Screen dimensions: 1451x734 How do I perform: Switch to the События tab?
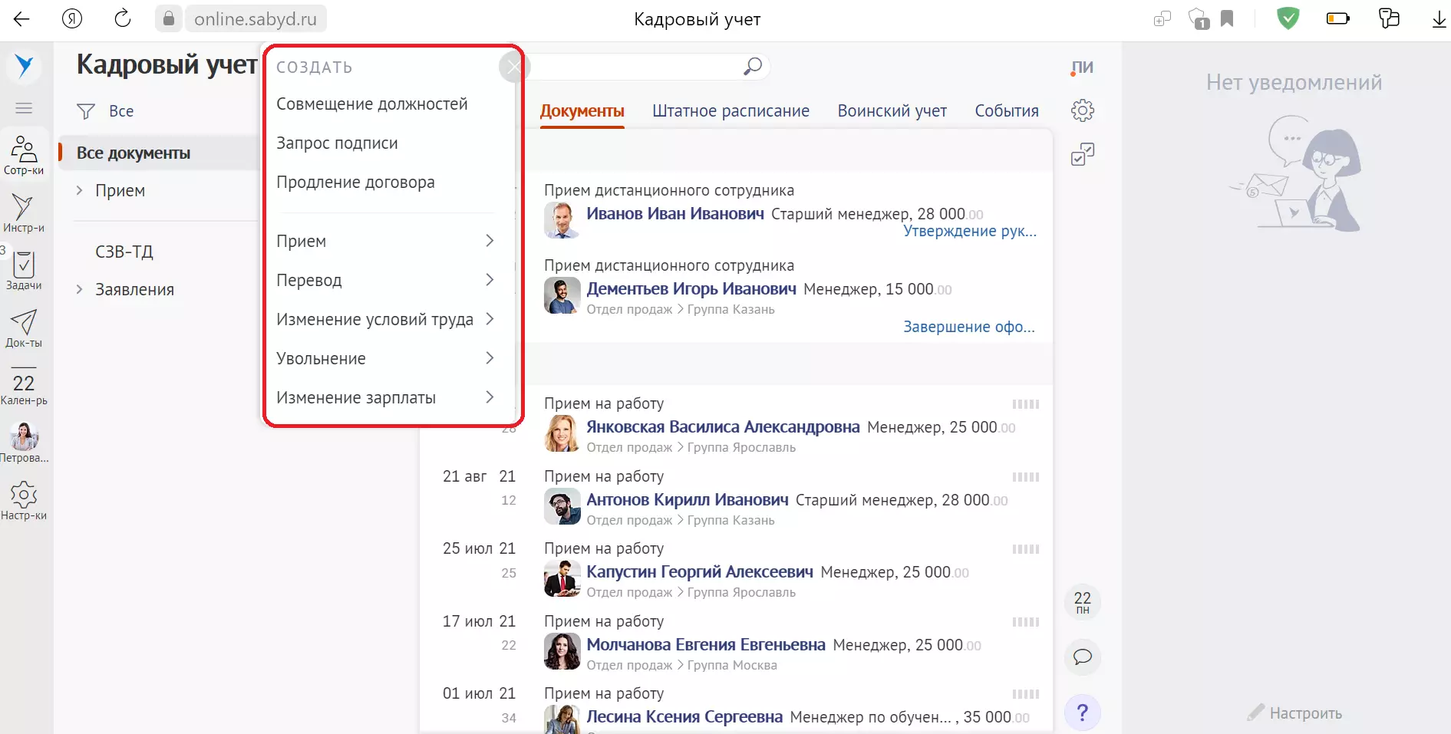pos(1007,111)
